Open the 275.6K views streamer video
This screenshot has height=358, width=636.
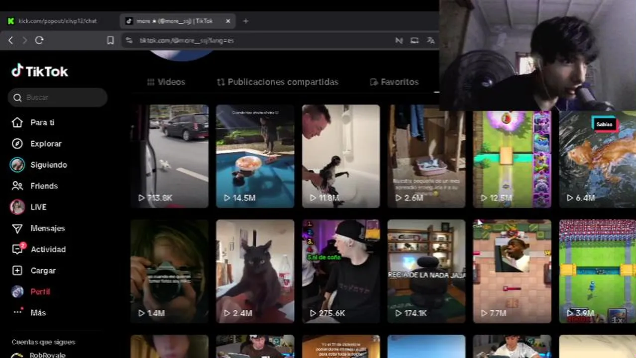point(341,271)
